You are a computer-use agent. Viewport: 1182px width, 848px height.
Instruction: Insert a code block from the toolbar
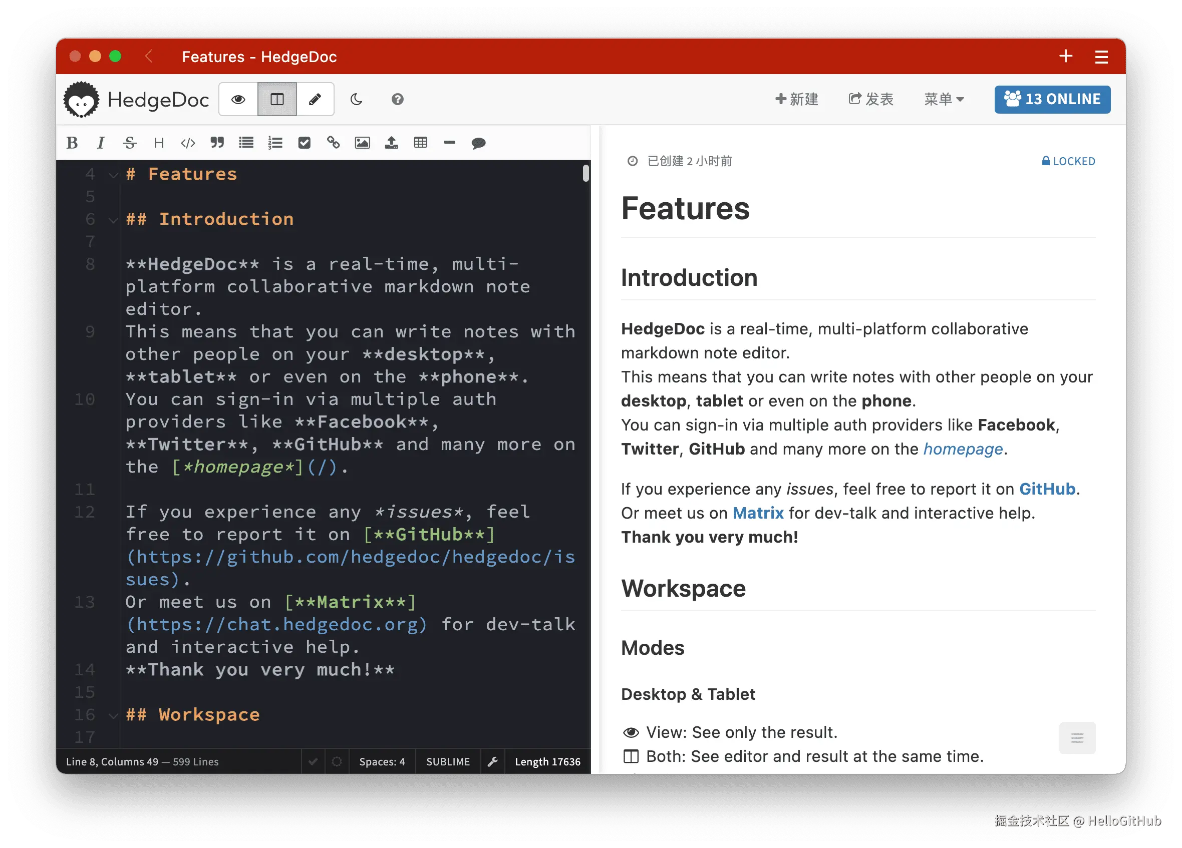[188, 143]
